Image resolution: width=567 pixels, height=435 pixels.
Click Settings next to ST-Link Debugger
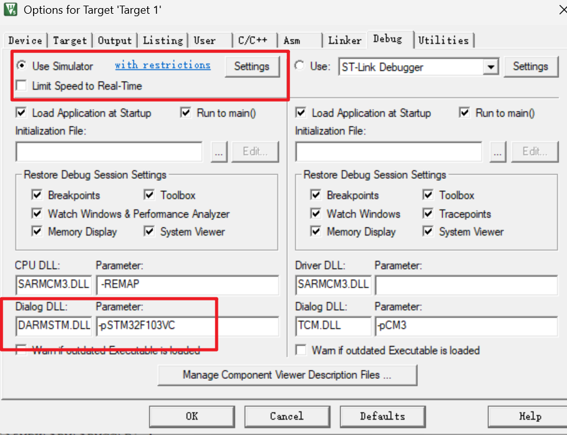530,67
